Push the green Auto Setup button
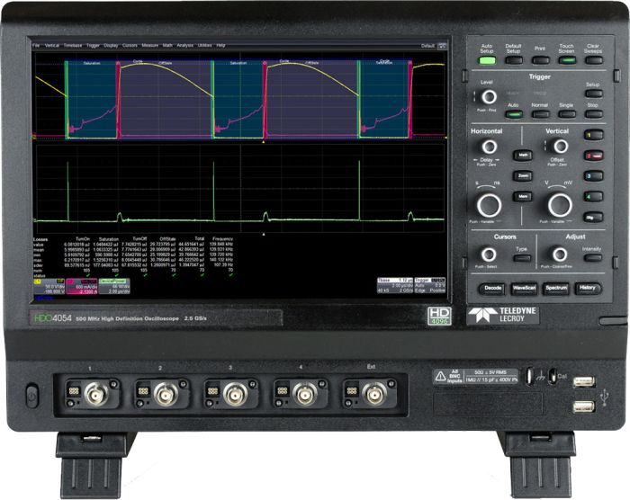This screenshot has width=630, height=500. coord(487,60)
